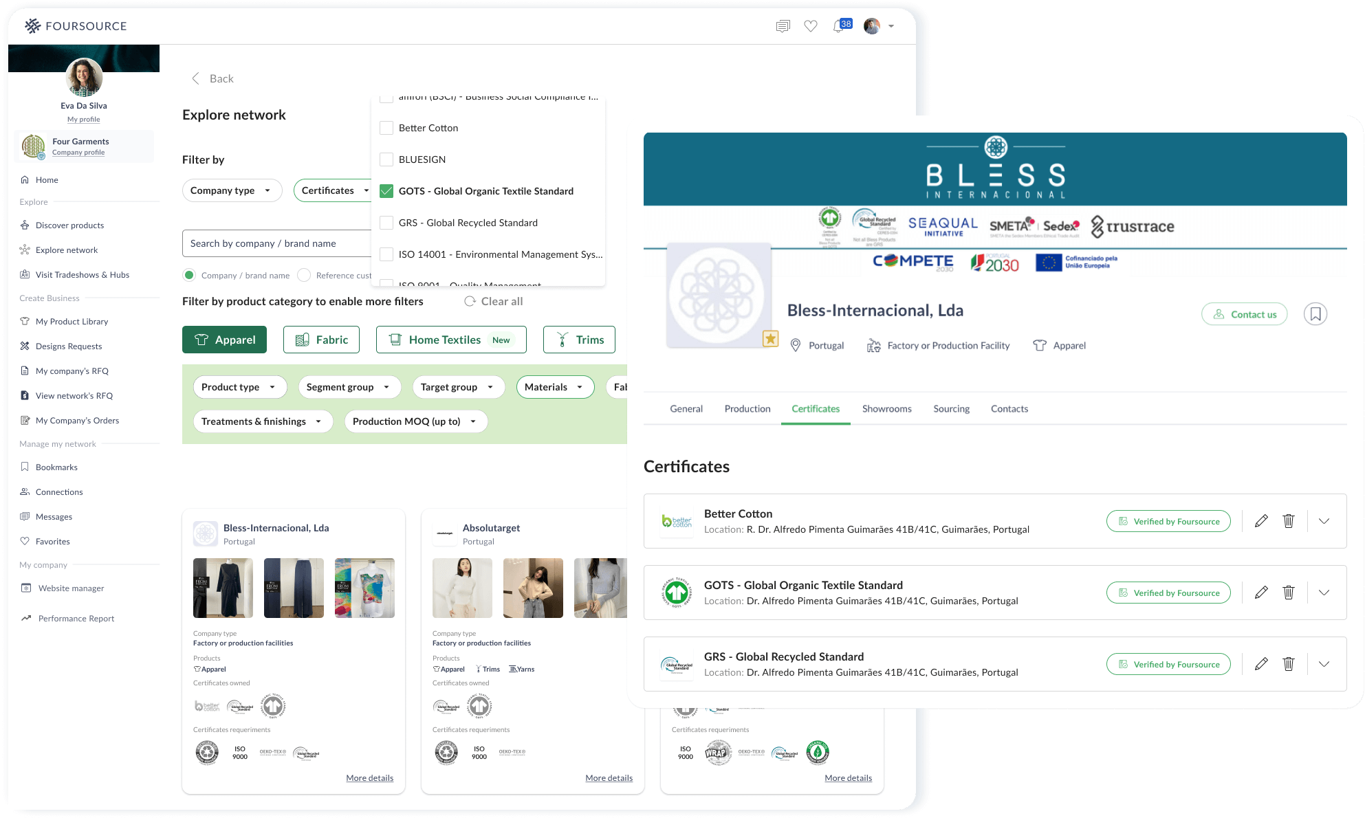Open Explore network in sidebar
The image size is (1365, 818).
tap(67, 250)
